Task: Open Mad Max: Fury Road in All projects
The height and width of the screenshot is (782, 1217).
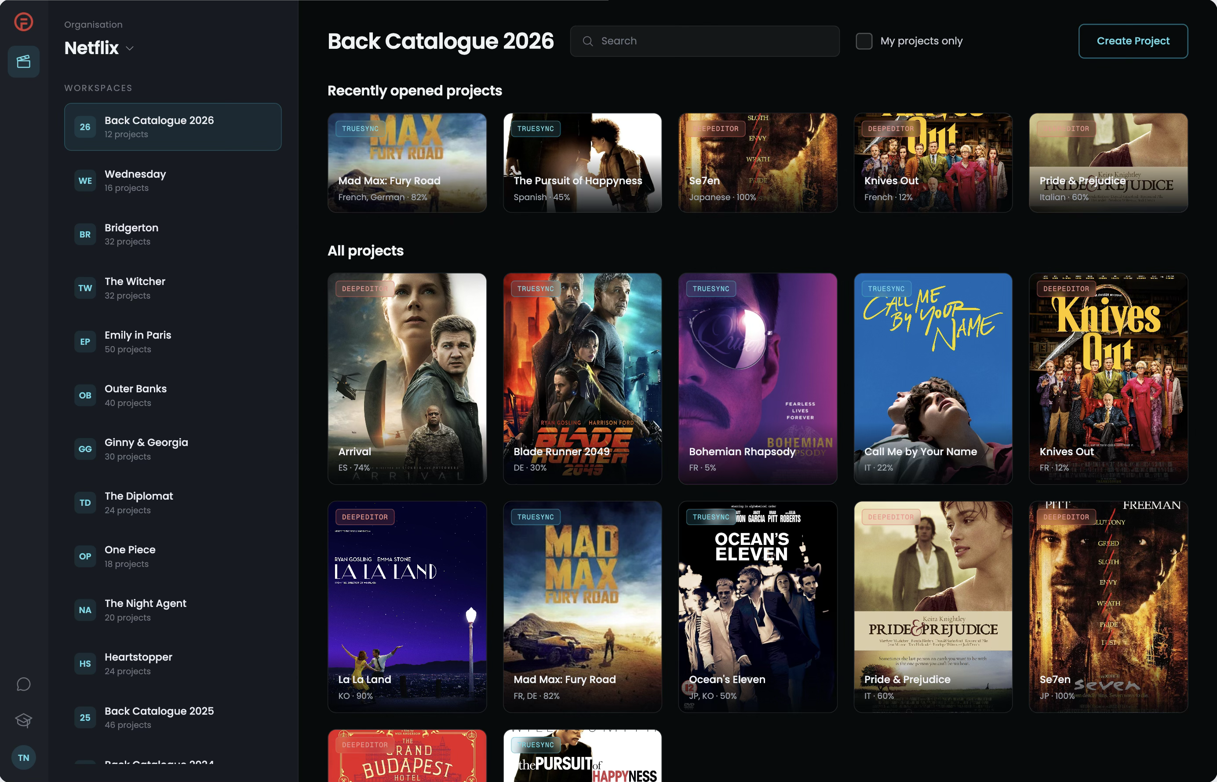Action: [x=582, y=607]
